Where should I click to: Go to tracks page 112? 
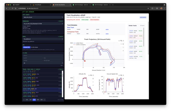point(30,99)
